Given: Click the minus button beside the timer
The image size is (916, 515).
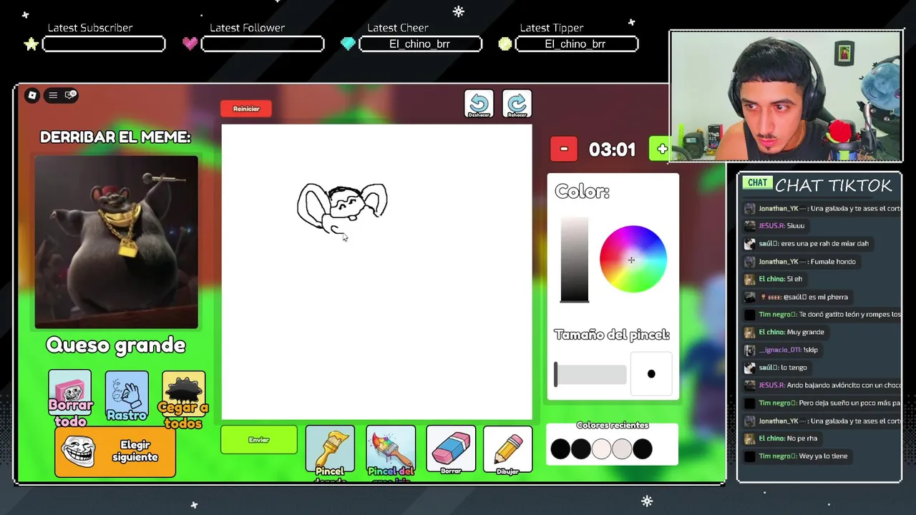Looking at the screenshot, I should pos(564,149).
